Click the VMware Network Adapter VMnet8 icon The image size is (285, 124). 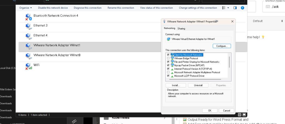[29, 56]
